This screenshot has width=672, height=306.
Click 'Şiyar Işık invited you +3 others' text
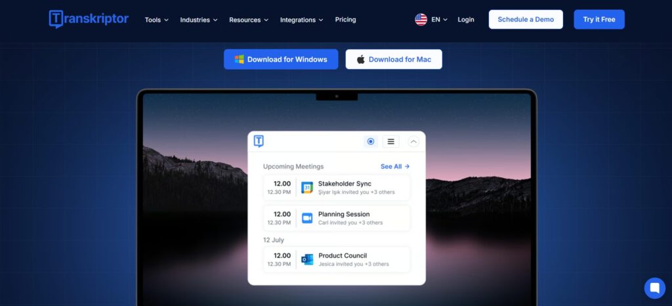pos(356,192)
